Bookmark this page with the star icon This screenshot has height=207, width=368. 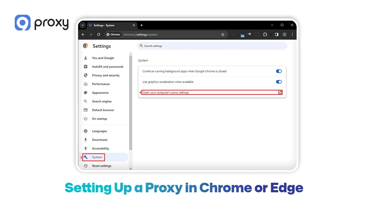[x=223, y=35]
